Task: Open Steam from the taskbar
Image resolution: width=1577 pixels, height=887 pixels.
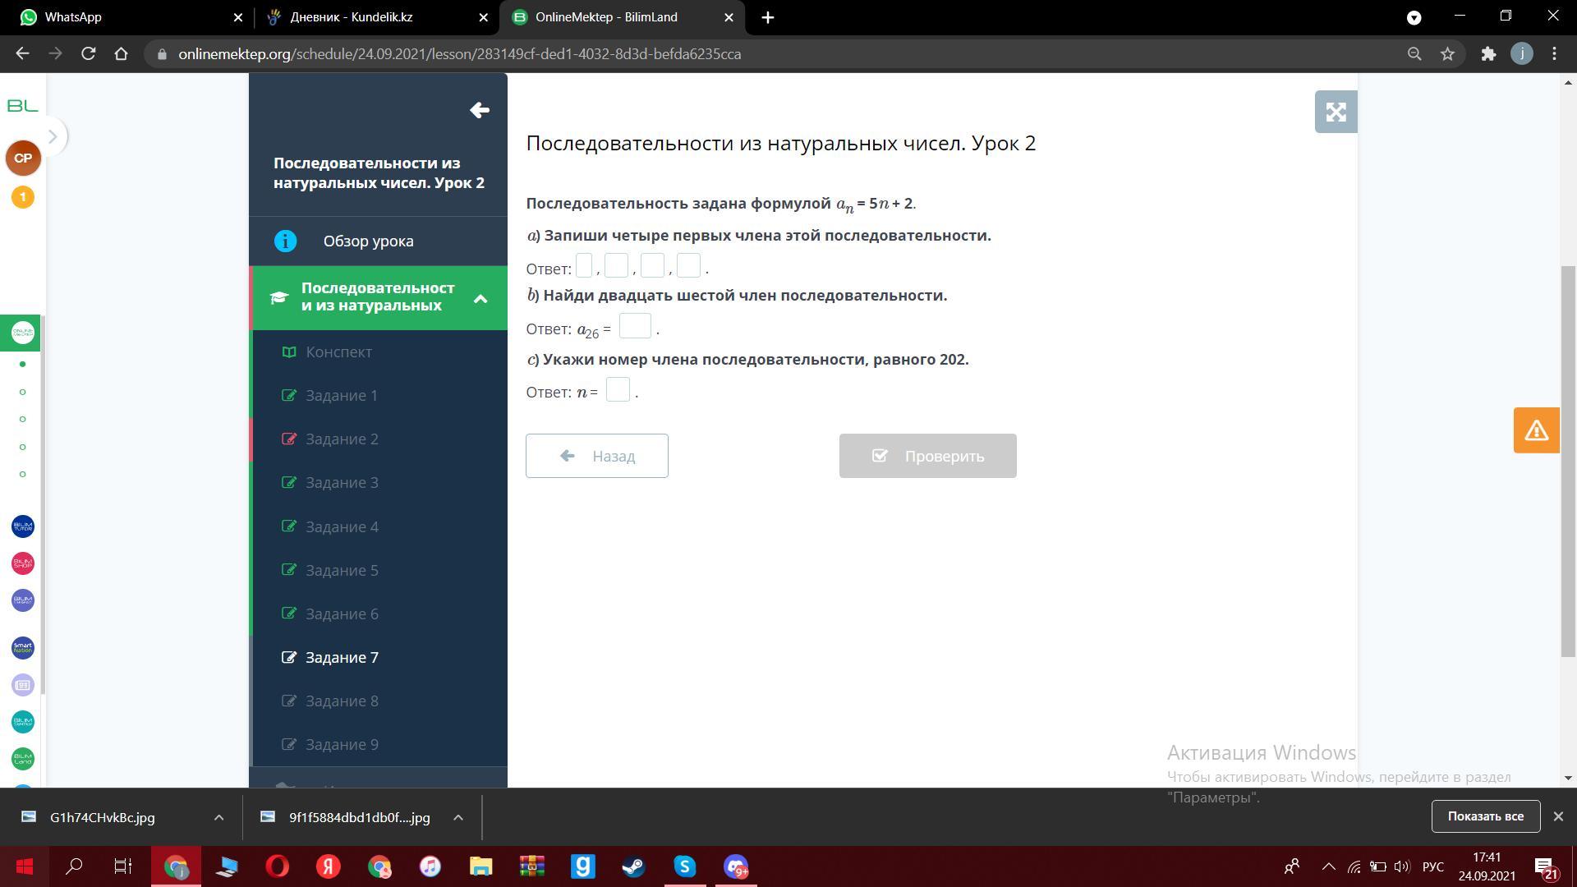Action: click(x=633, y=866)
